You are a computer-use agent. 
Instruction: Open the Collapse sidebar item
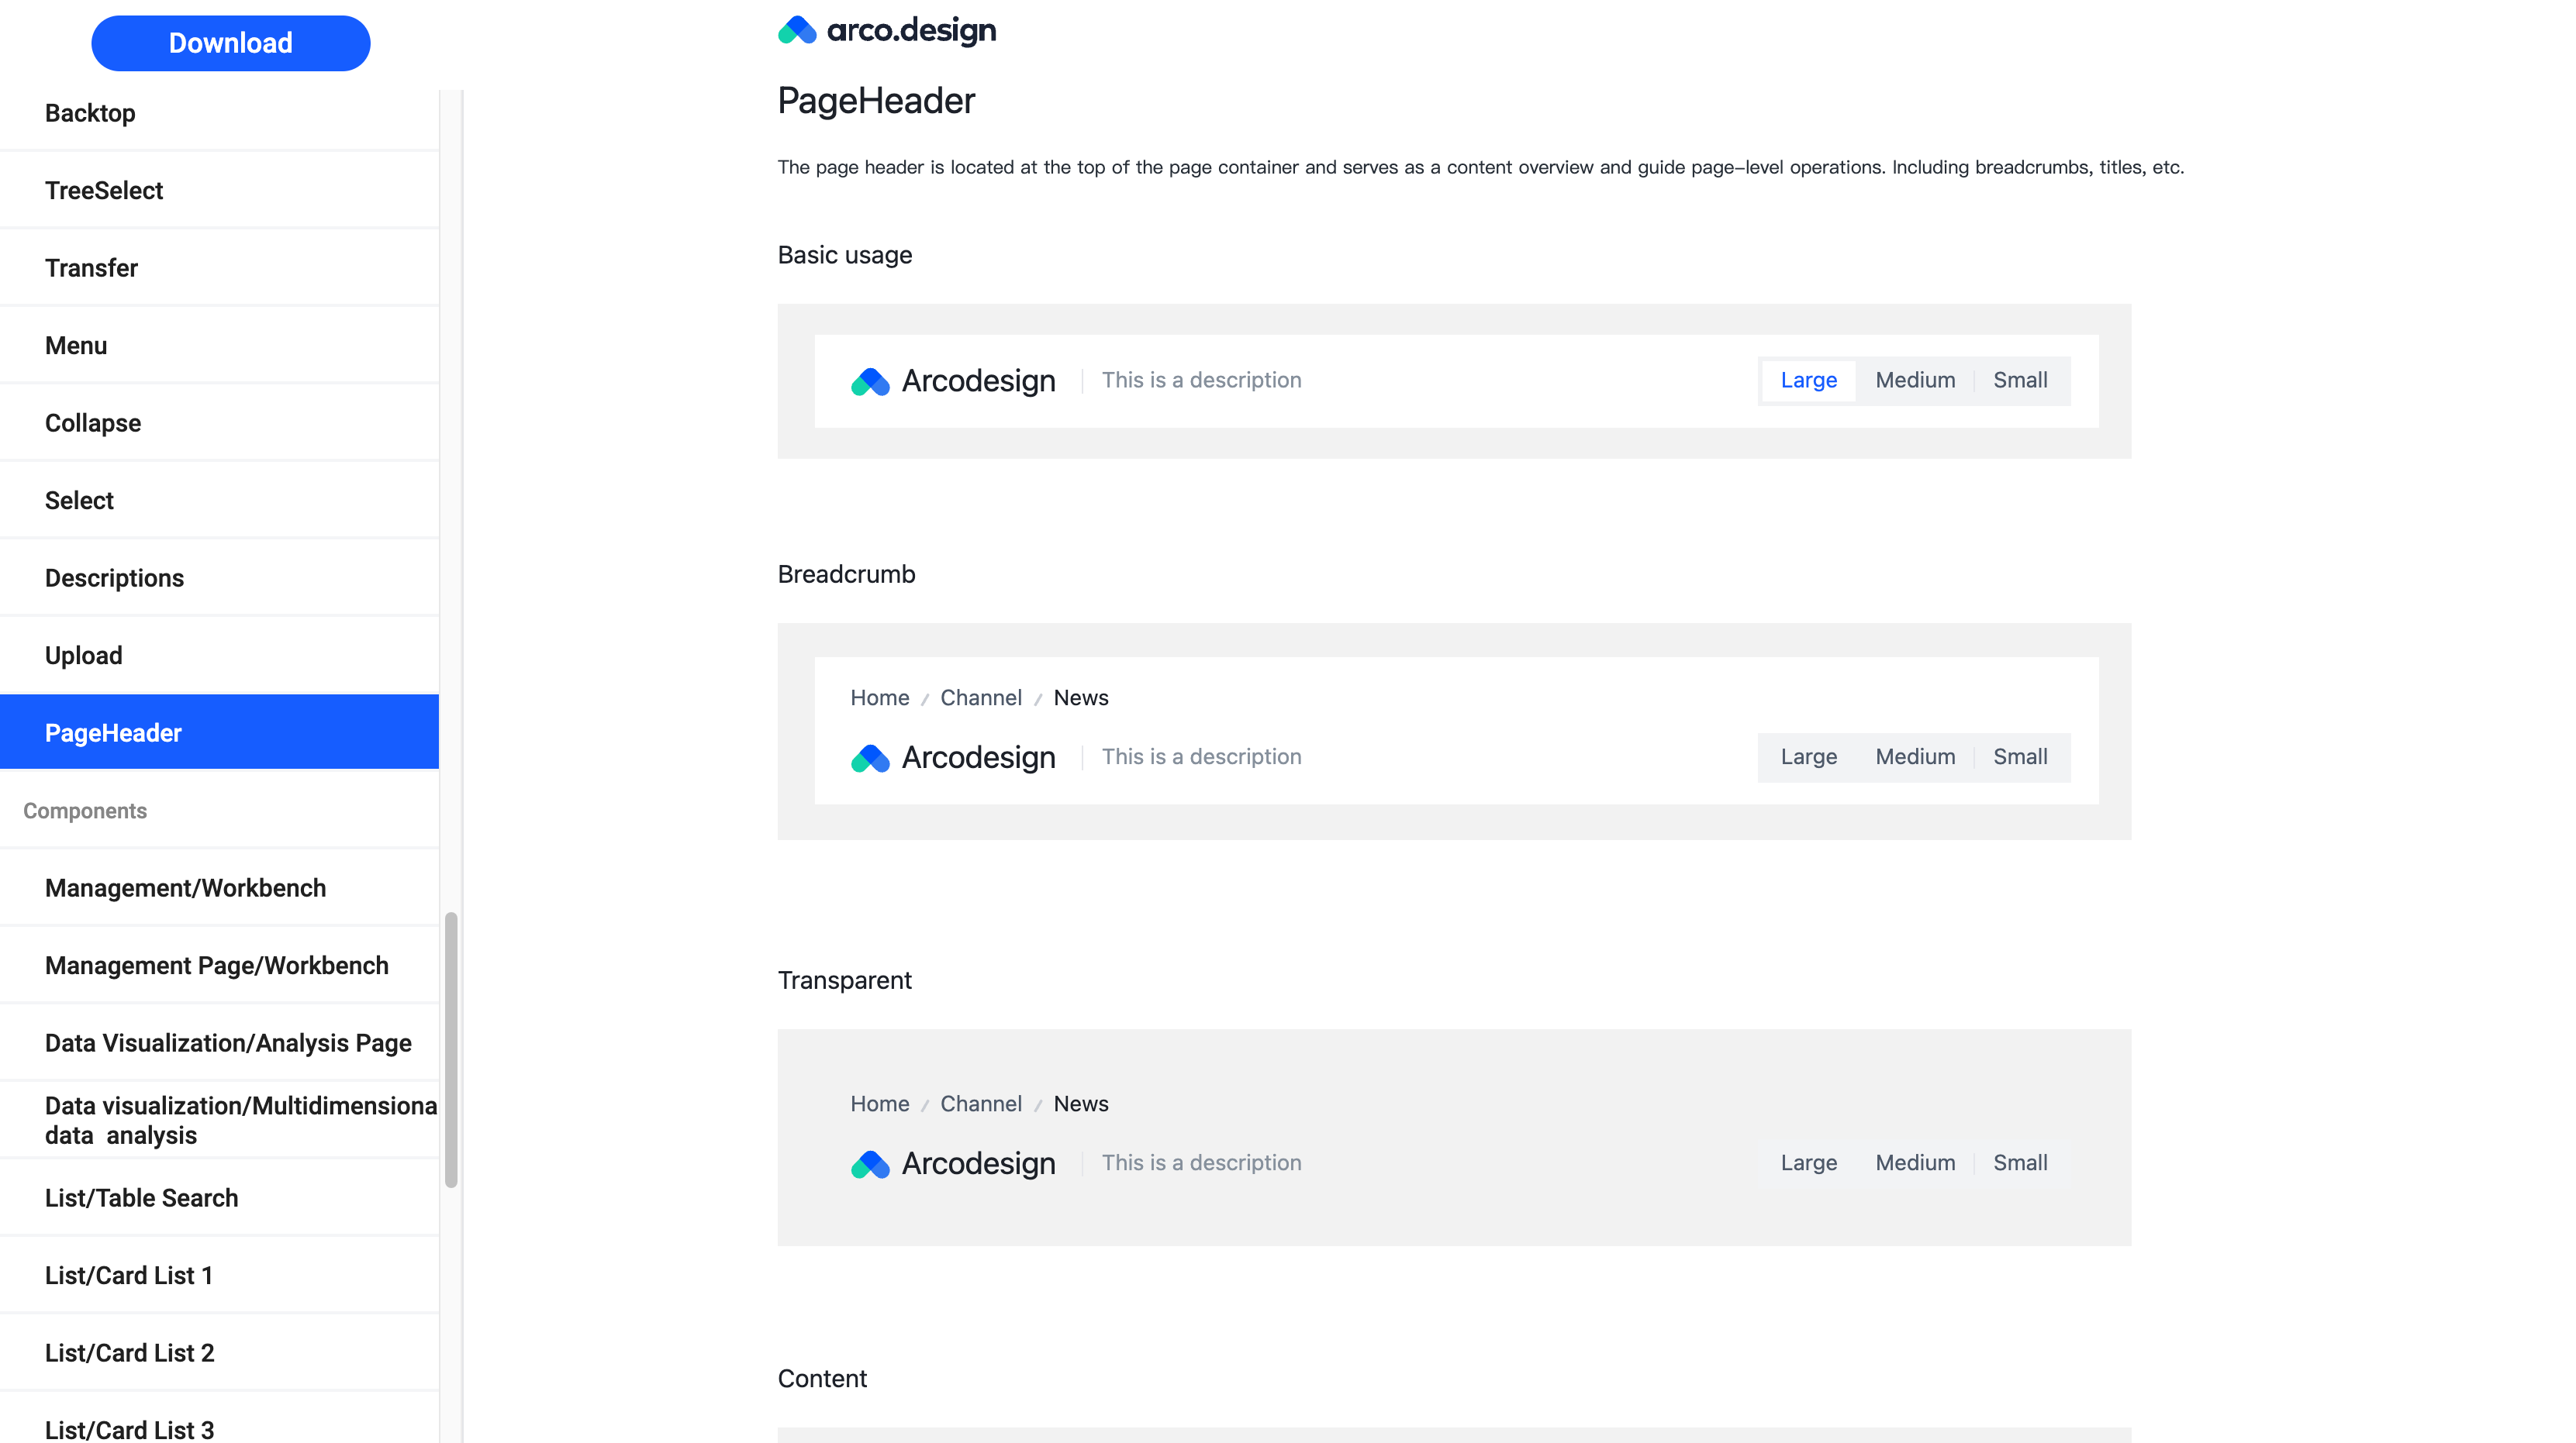[219, 422]
